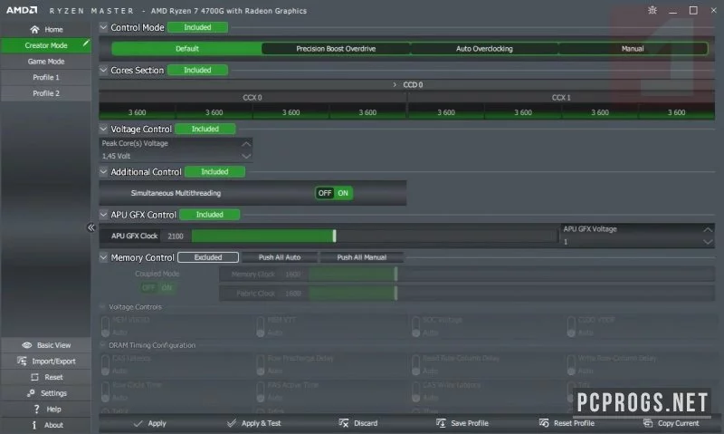
Task: Click the Import/Export icon
Action: pos(22,361)
